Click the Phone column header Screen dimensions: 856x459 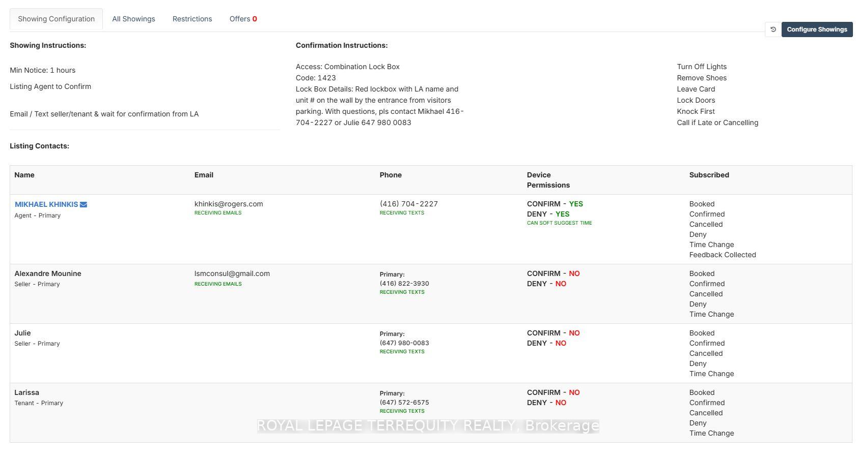[x=391, y=175]
